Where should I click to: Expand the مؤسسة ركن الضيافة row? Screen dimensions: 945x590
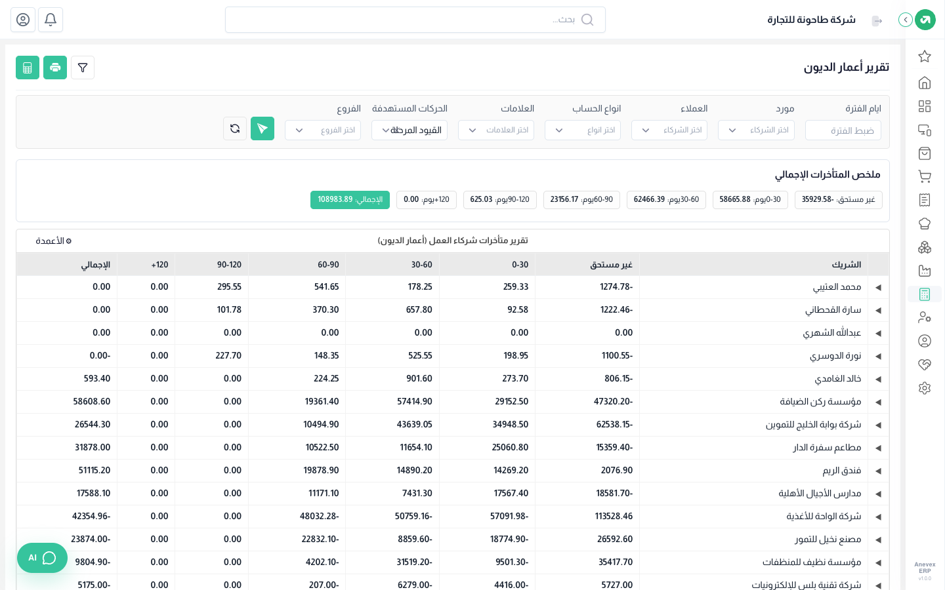tap(878, 402)
